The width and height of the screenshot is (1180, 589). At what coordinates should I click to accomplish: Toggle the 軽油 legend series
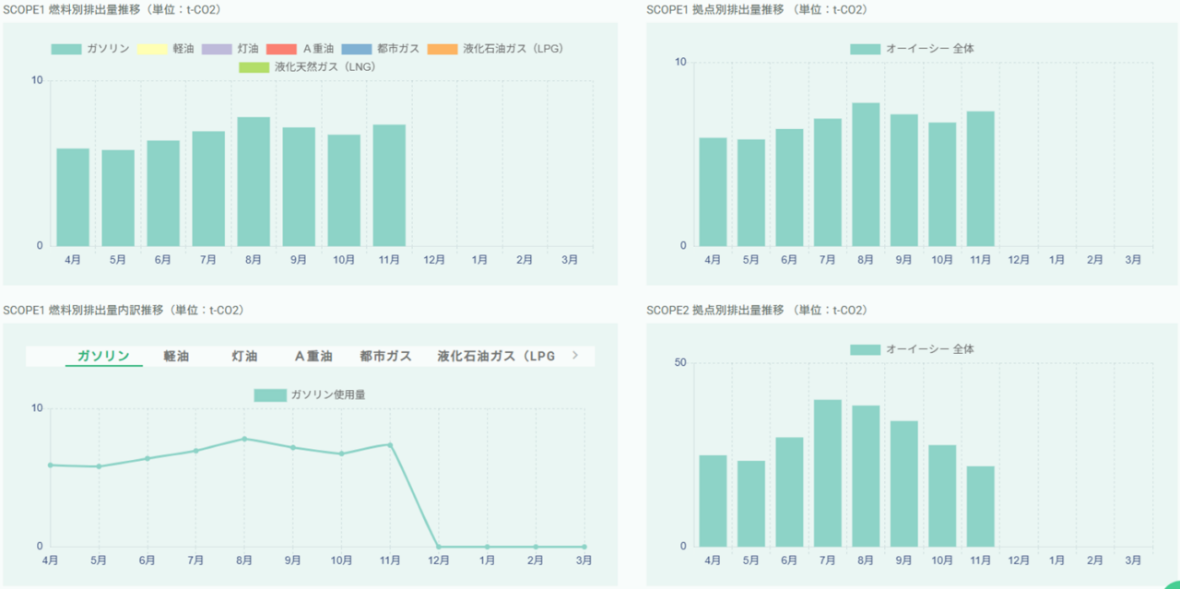[x=166, y=49]
